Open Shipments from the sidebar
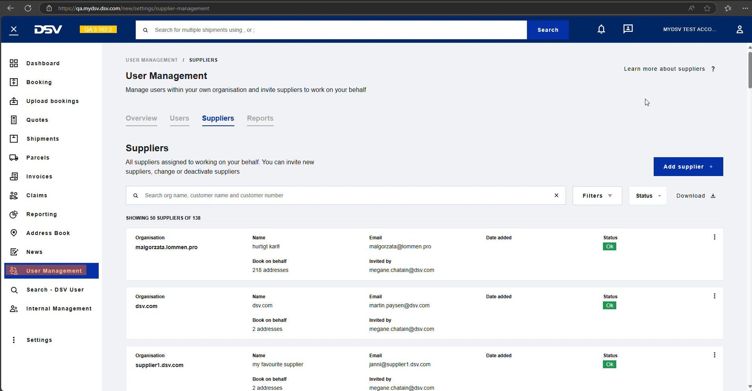Screen dimensions: 752x391 coord(42,139)
